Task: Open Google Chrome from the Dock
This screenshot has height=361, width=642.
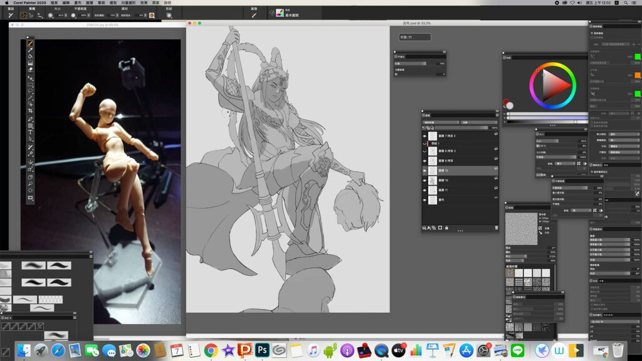Action: [x=211, y=350]
